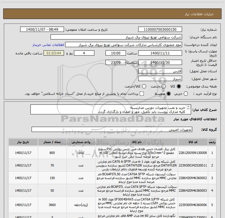Click the کد کالا column header
Viewport: 225px width, 218px height.
point(193,142)
